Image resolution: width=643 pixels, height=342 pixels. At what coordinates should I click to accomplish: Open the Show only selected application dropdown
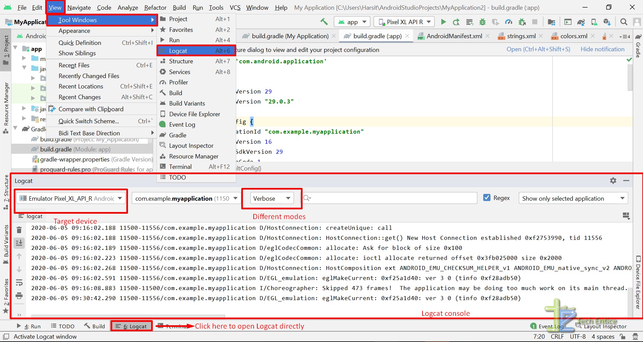(x=573, y=198)
